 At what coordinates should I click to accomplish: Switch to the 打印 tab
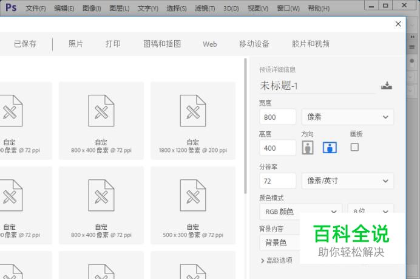113,44
